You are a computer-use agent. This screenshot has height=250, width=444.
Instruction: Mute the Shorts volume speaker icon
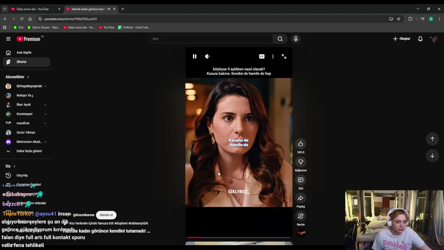tap(207, 57)
